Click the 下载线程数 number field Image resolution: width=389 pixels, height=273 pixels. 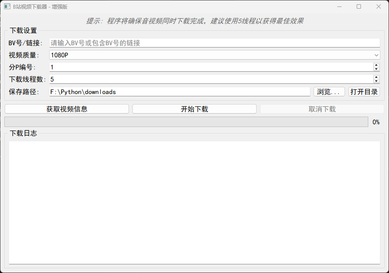click(173, 79)
